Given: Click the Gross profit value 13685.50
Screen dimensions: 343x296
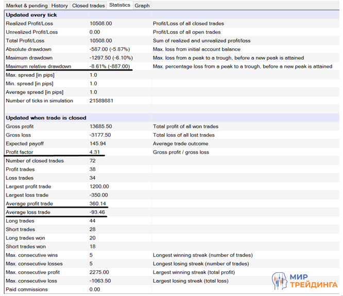Looking at the screenshot, I should [x=101, y=126].
